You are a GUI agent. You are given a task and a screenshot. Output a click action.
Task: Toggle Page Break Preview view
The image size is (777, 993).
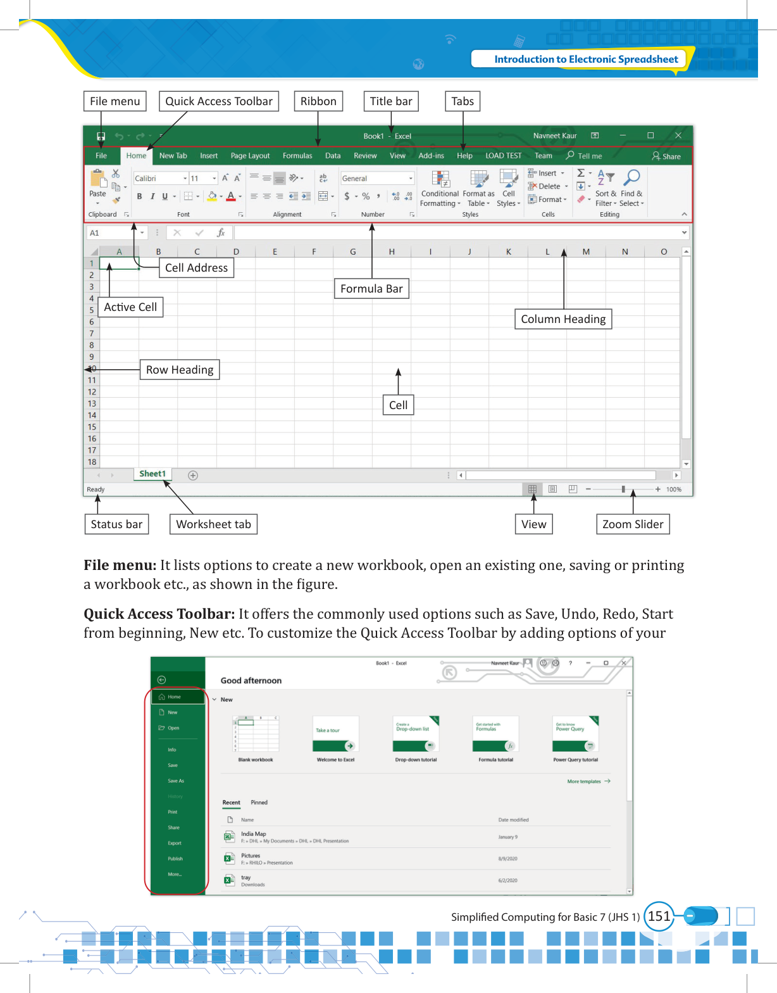point(573,490)
